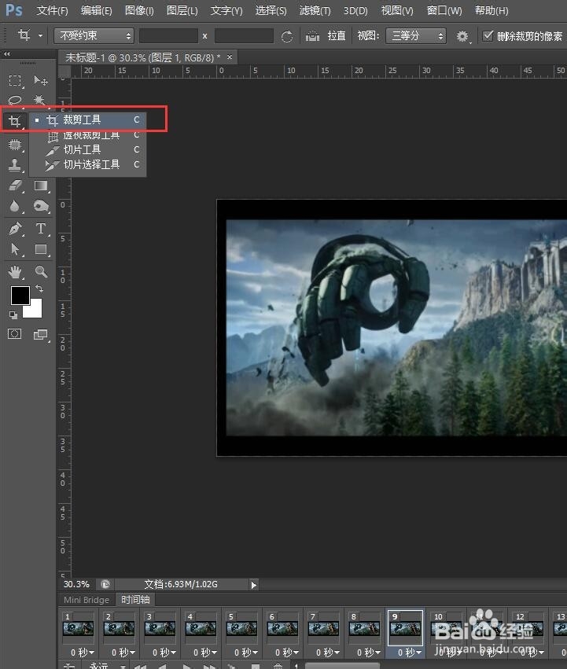Click the black foreground color swatch
The width and height of the screenshot is (567, 669).
click(x=20, y=296)
